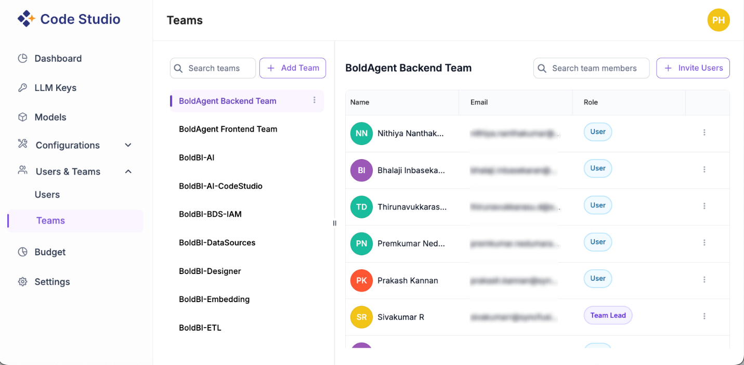
Task: Click the Invite Users button
Action: tap(693, 68)
